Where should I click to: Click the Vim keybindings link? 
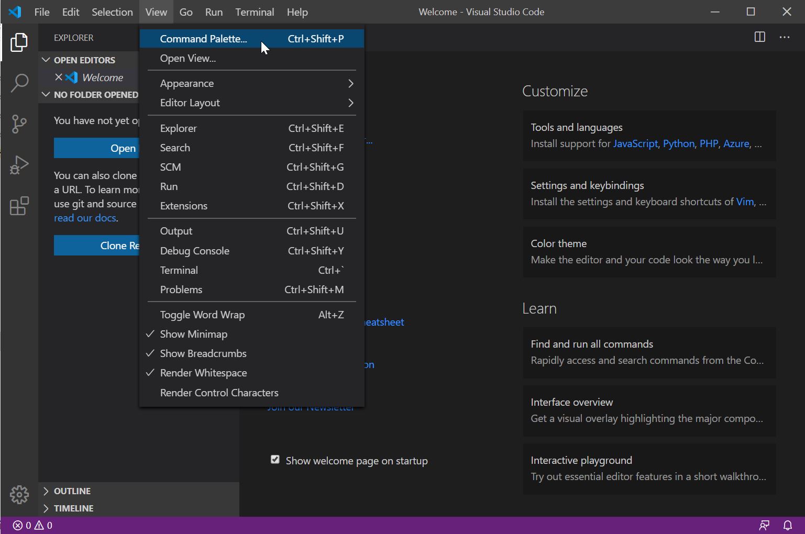(745, 202)
